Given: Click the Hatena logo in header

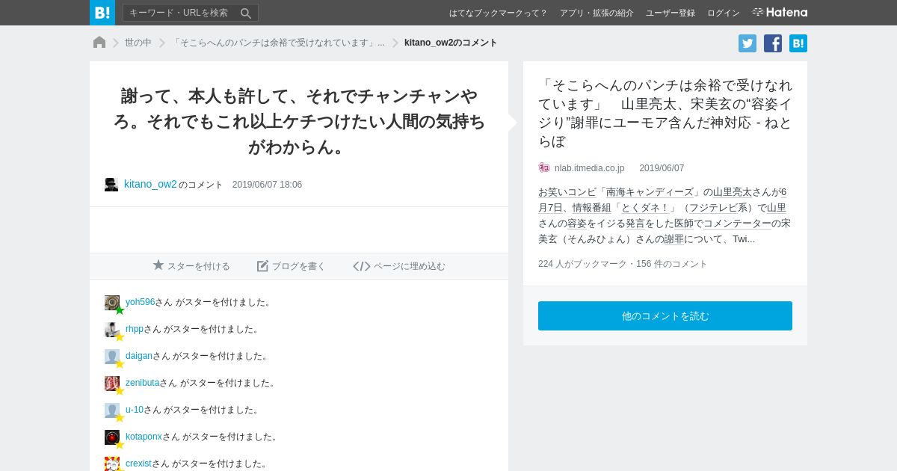Looking at the screenshot, I should [780, 13].
